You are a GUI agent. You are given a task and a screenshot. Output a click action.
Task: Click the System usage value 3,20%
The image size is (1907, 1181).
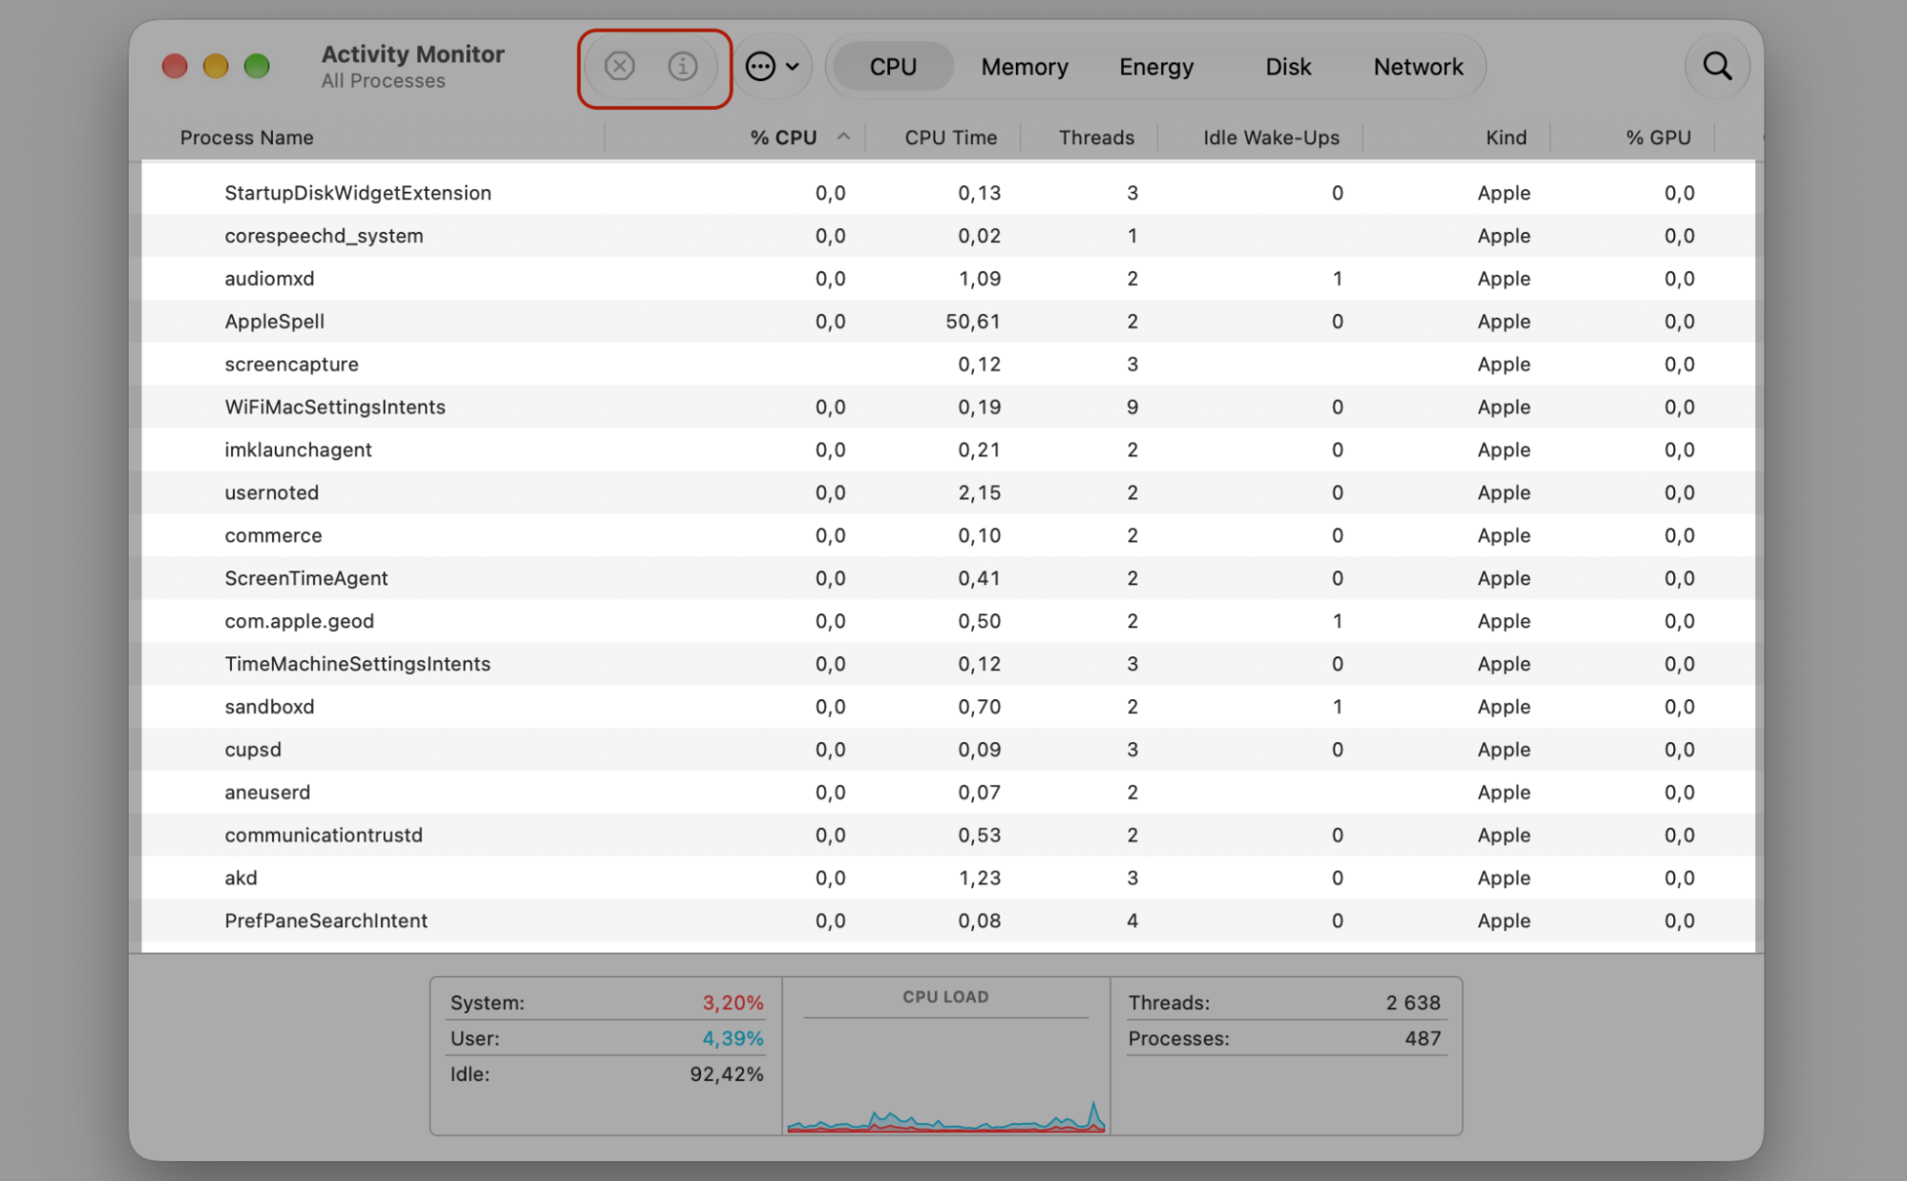pos(733,1003)
